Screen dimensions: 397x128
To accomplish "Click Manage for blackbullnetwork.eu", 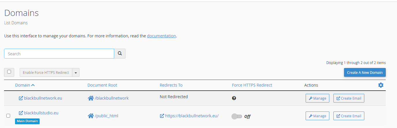I will (317, 98).
